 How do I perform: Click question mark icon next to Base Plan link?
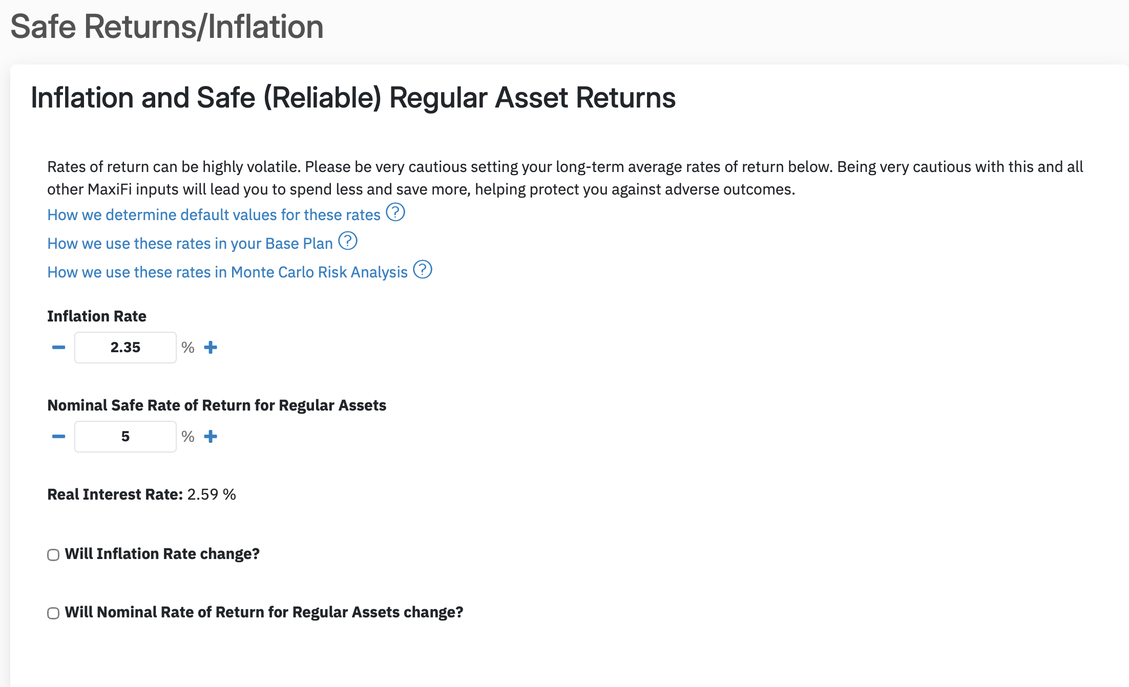tap(348, 241)
